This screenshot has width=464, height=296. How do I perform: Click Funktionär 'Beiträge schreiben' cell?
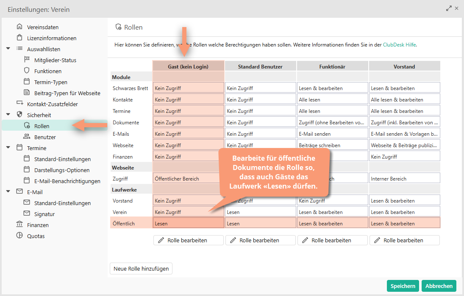click(333, 145)
